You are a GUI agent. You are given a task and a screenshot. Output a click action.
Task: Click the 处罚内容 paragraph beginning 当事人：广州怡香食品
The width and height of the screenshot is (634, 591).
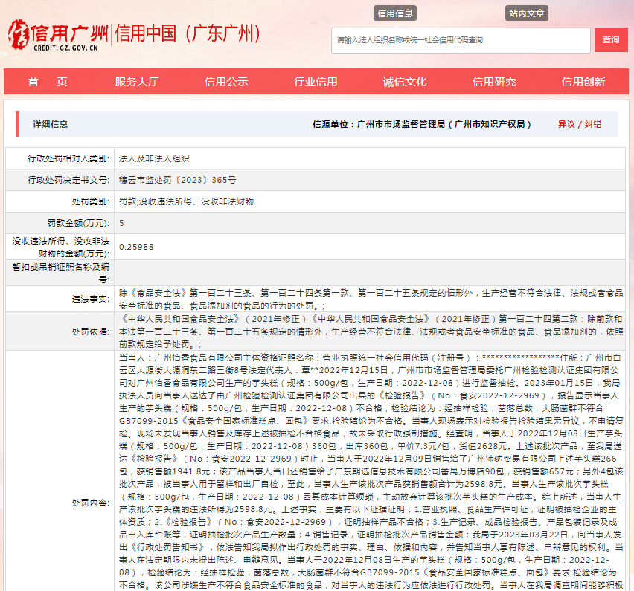(371, 471)
